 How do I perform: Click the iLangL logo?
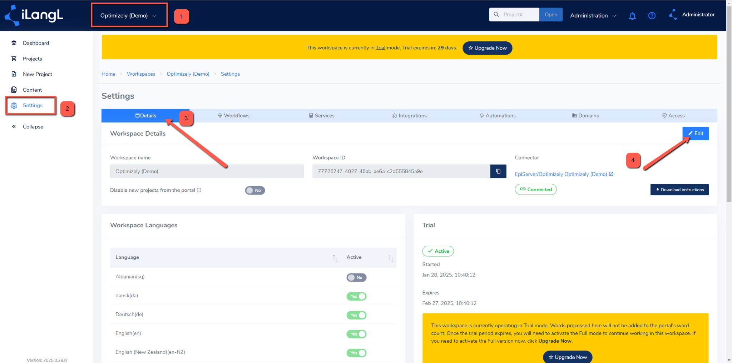point(34,15)
